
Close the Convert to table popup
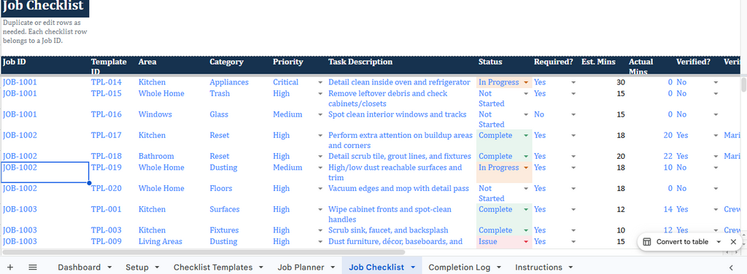coord(733,242)
